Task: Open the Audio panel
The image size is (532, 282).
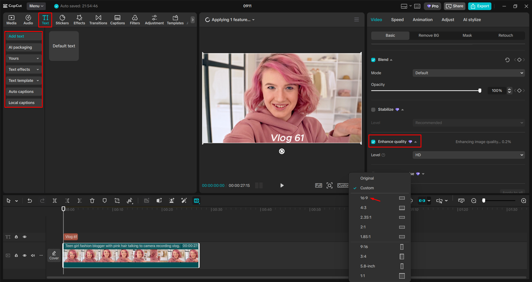Action: coord(28,19)
